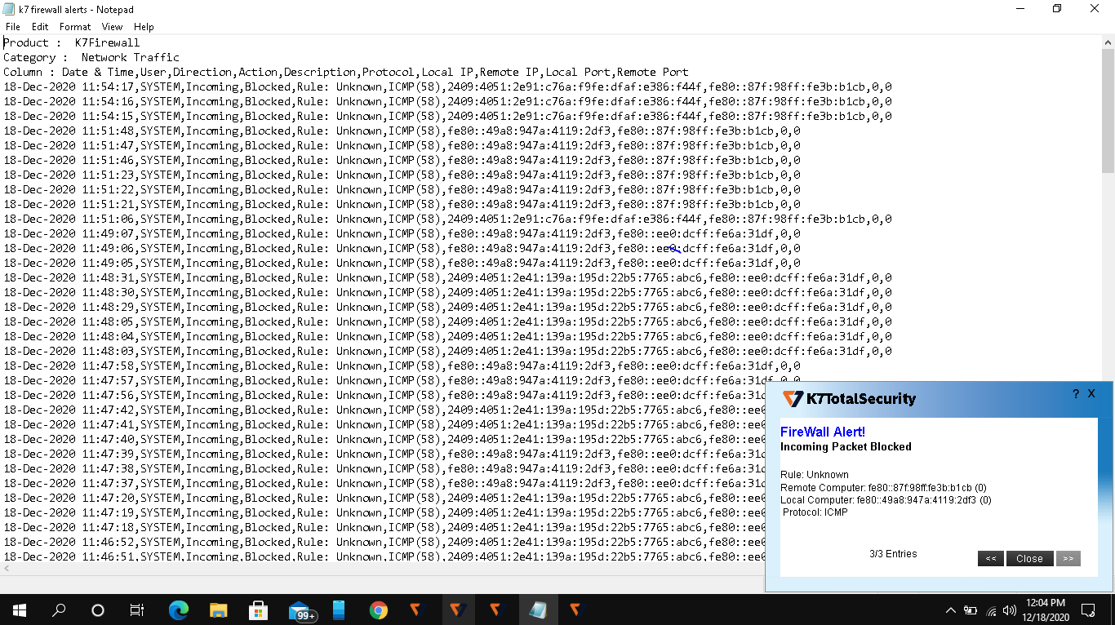Open the Wi-Fi network tray icon

991,609
